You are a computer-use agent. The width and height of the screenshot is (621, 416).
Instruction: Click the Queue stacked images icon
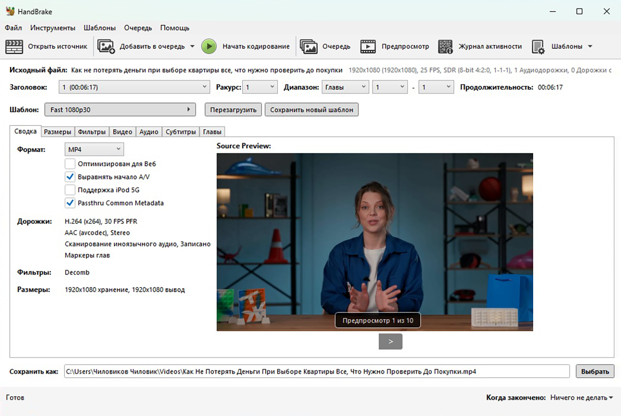pos(308,47)
